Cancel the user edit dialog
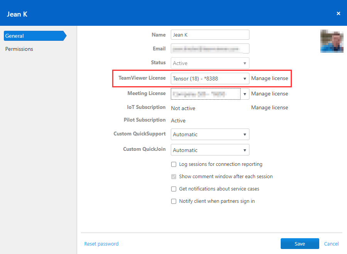Viewport: 347px width, 254px height. tap(331, 244)
